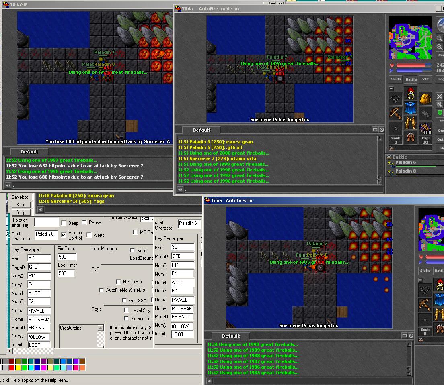444x385 pixels.
Task: Click the helmet slot in top Tibia window
Action: pyautogui.click(x=411, y=94)
